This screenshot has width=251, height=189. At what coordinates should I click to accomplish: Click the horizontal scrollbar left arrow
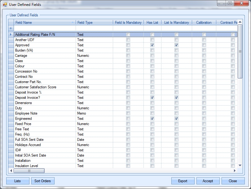click(11, 170)
